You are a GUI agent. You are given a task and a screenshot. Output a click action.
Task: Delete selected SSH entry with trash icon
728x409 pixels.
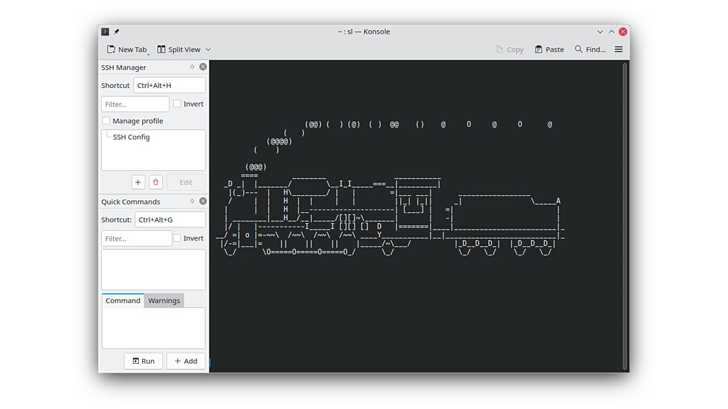(x=156, y=182)
